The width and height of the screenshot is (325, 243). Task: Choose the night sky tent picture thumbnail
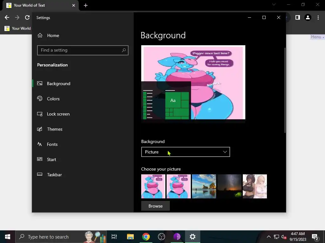[229, 186]
